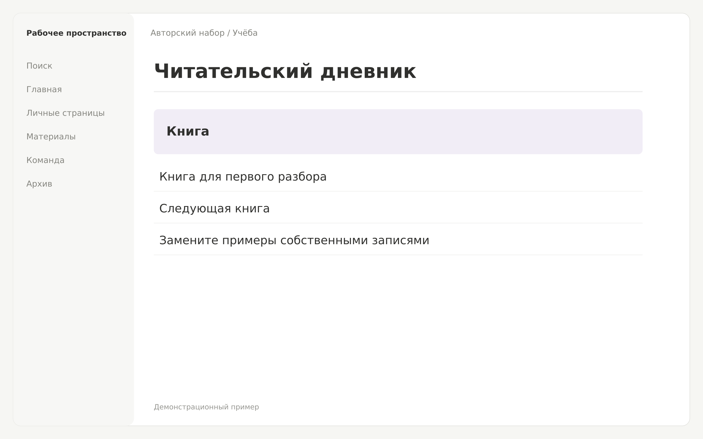This screenshot has width=703, height=439.
Task: Click the Авторский набор / Учёба breadcrumb
Action: click(204, 33)
